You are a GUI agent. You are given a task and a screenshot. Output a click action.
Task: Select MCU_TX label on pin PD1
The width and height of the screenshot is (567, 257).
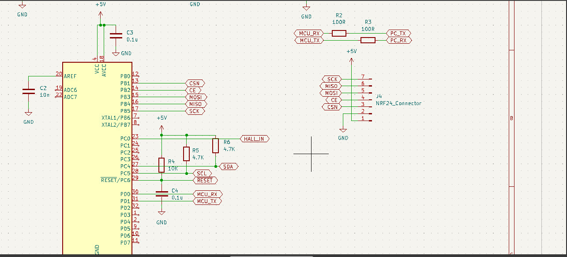click(x=207, y=201)
